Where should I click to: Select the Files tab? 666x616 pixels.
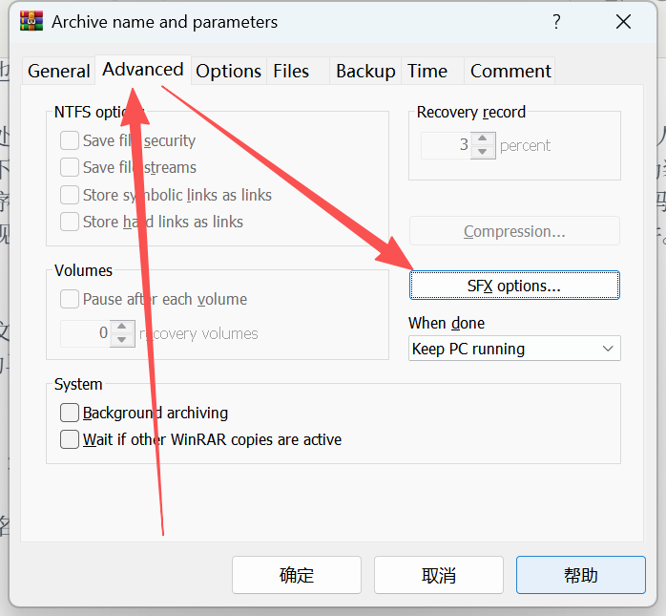point(291,72)
